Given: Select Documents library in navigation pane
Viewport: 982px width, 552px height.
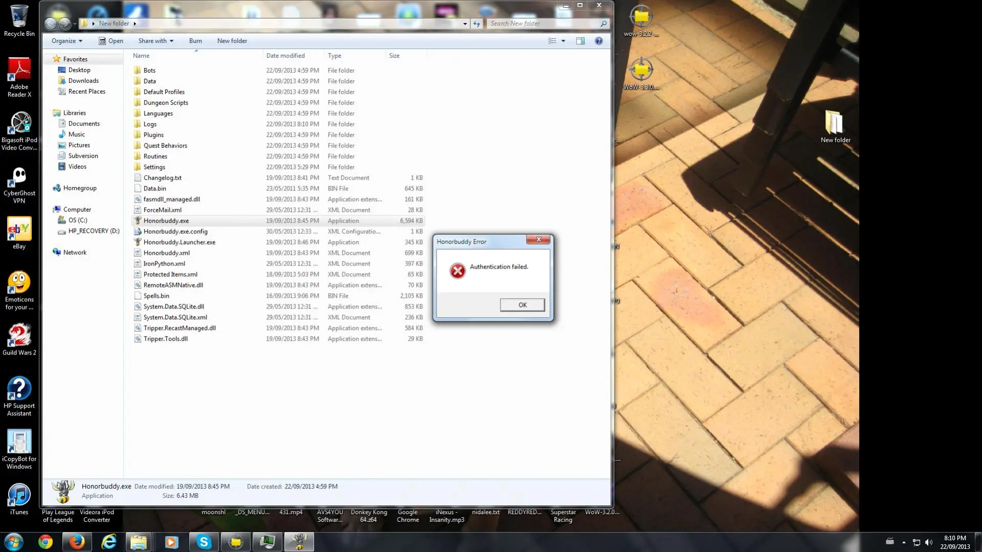Looking at the screenshot, I should pyautogui.click(x=84, y=124).
